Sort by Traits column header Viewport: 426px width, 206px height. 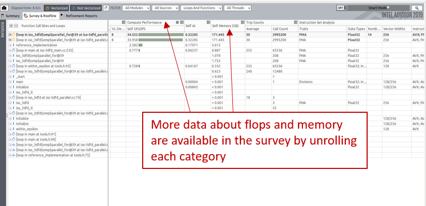point(322,29)
